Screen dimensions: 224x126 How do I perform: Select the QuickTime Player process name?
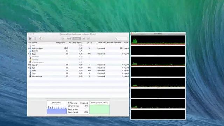pyautogui.click(x=37, y=48)
